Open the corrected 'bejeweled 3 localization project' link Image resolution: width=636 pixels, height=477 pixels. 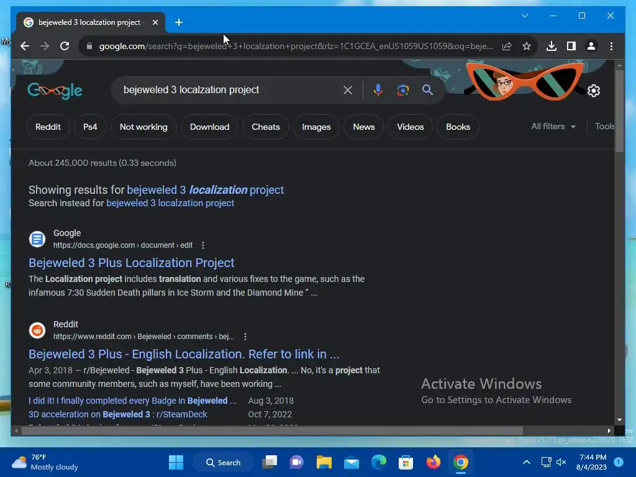click(x=205, y=190)
